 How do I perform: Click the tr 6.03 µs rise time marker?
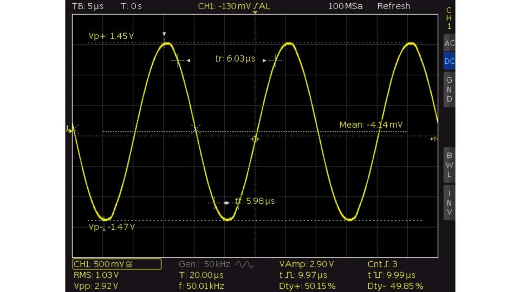point(235,59)
